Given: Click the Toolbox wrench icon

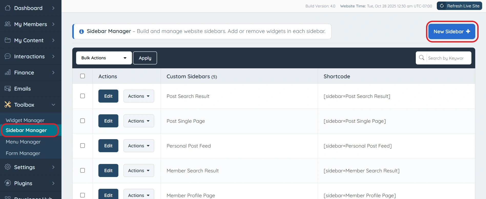Looking at the screenshot, I should click(8, 105).
